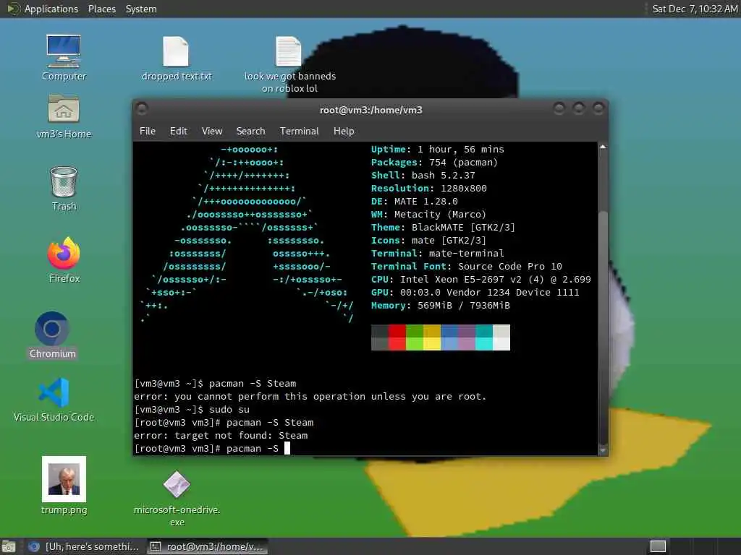Select the trump.png image thumbnail
Screen dimensions: 741x555
(x=64, y=479)
